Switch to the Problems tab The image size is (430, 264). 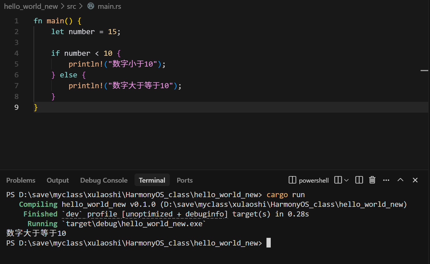pyautogui.click(x=21, y=180)
